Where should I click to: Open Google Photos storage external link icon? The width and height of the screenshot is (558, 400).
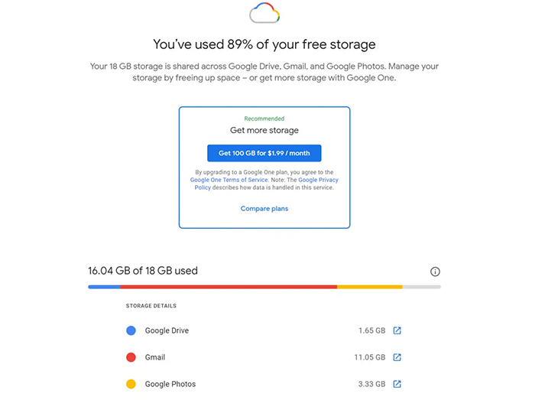click(397, 384)
